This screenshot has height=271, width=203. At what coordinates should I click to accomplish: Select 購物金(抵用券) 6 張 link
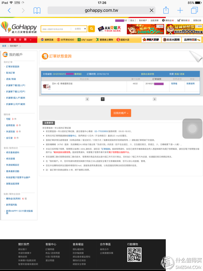coord(16,199)
